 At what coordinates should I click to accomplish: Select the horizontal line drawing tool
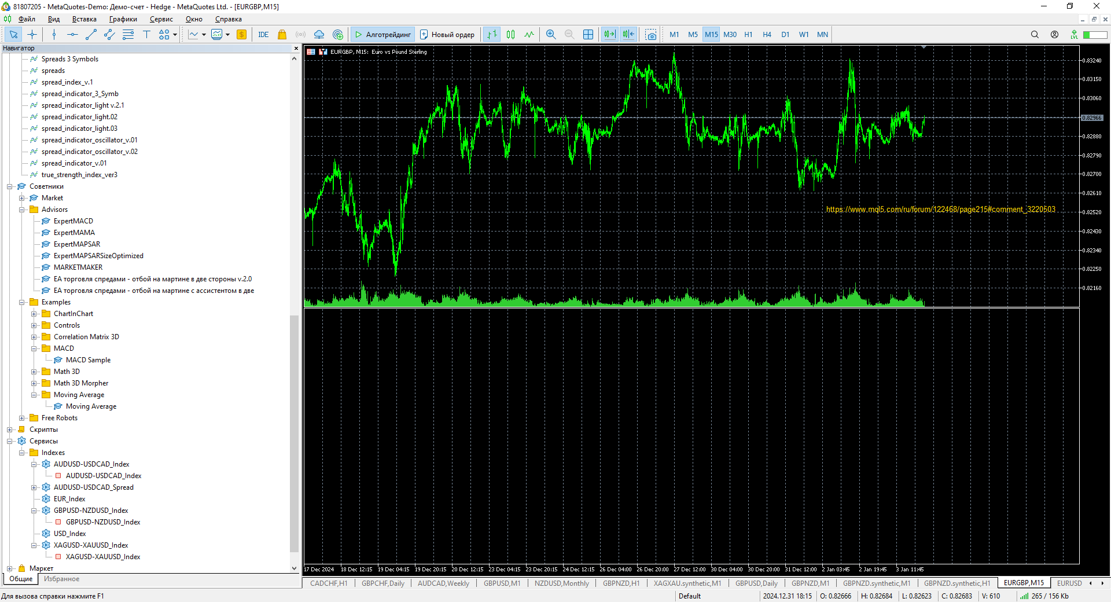pos(72,35)
